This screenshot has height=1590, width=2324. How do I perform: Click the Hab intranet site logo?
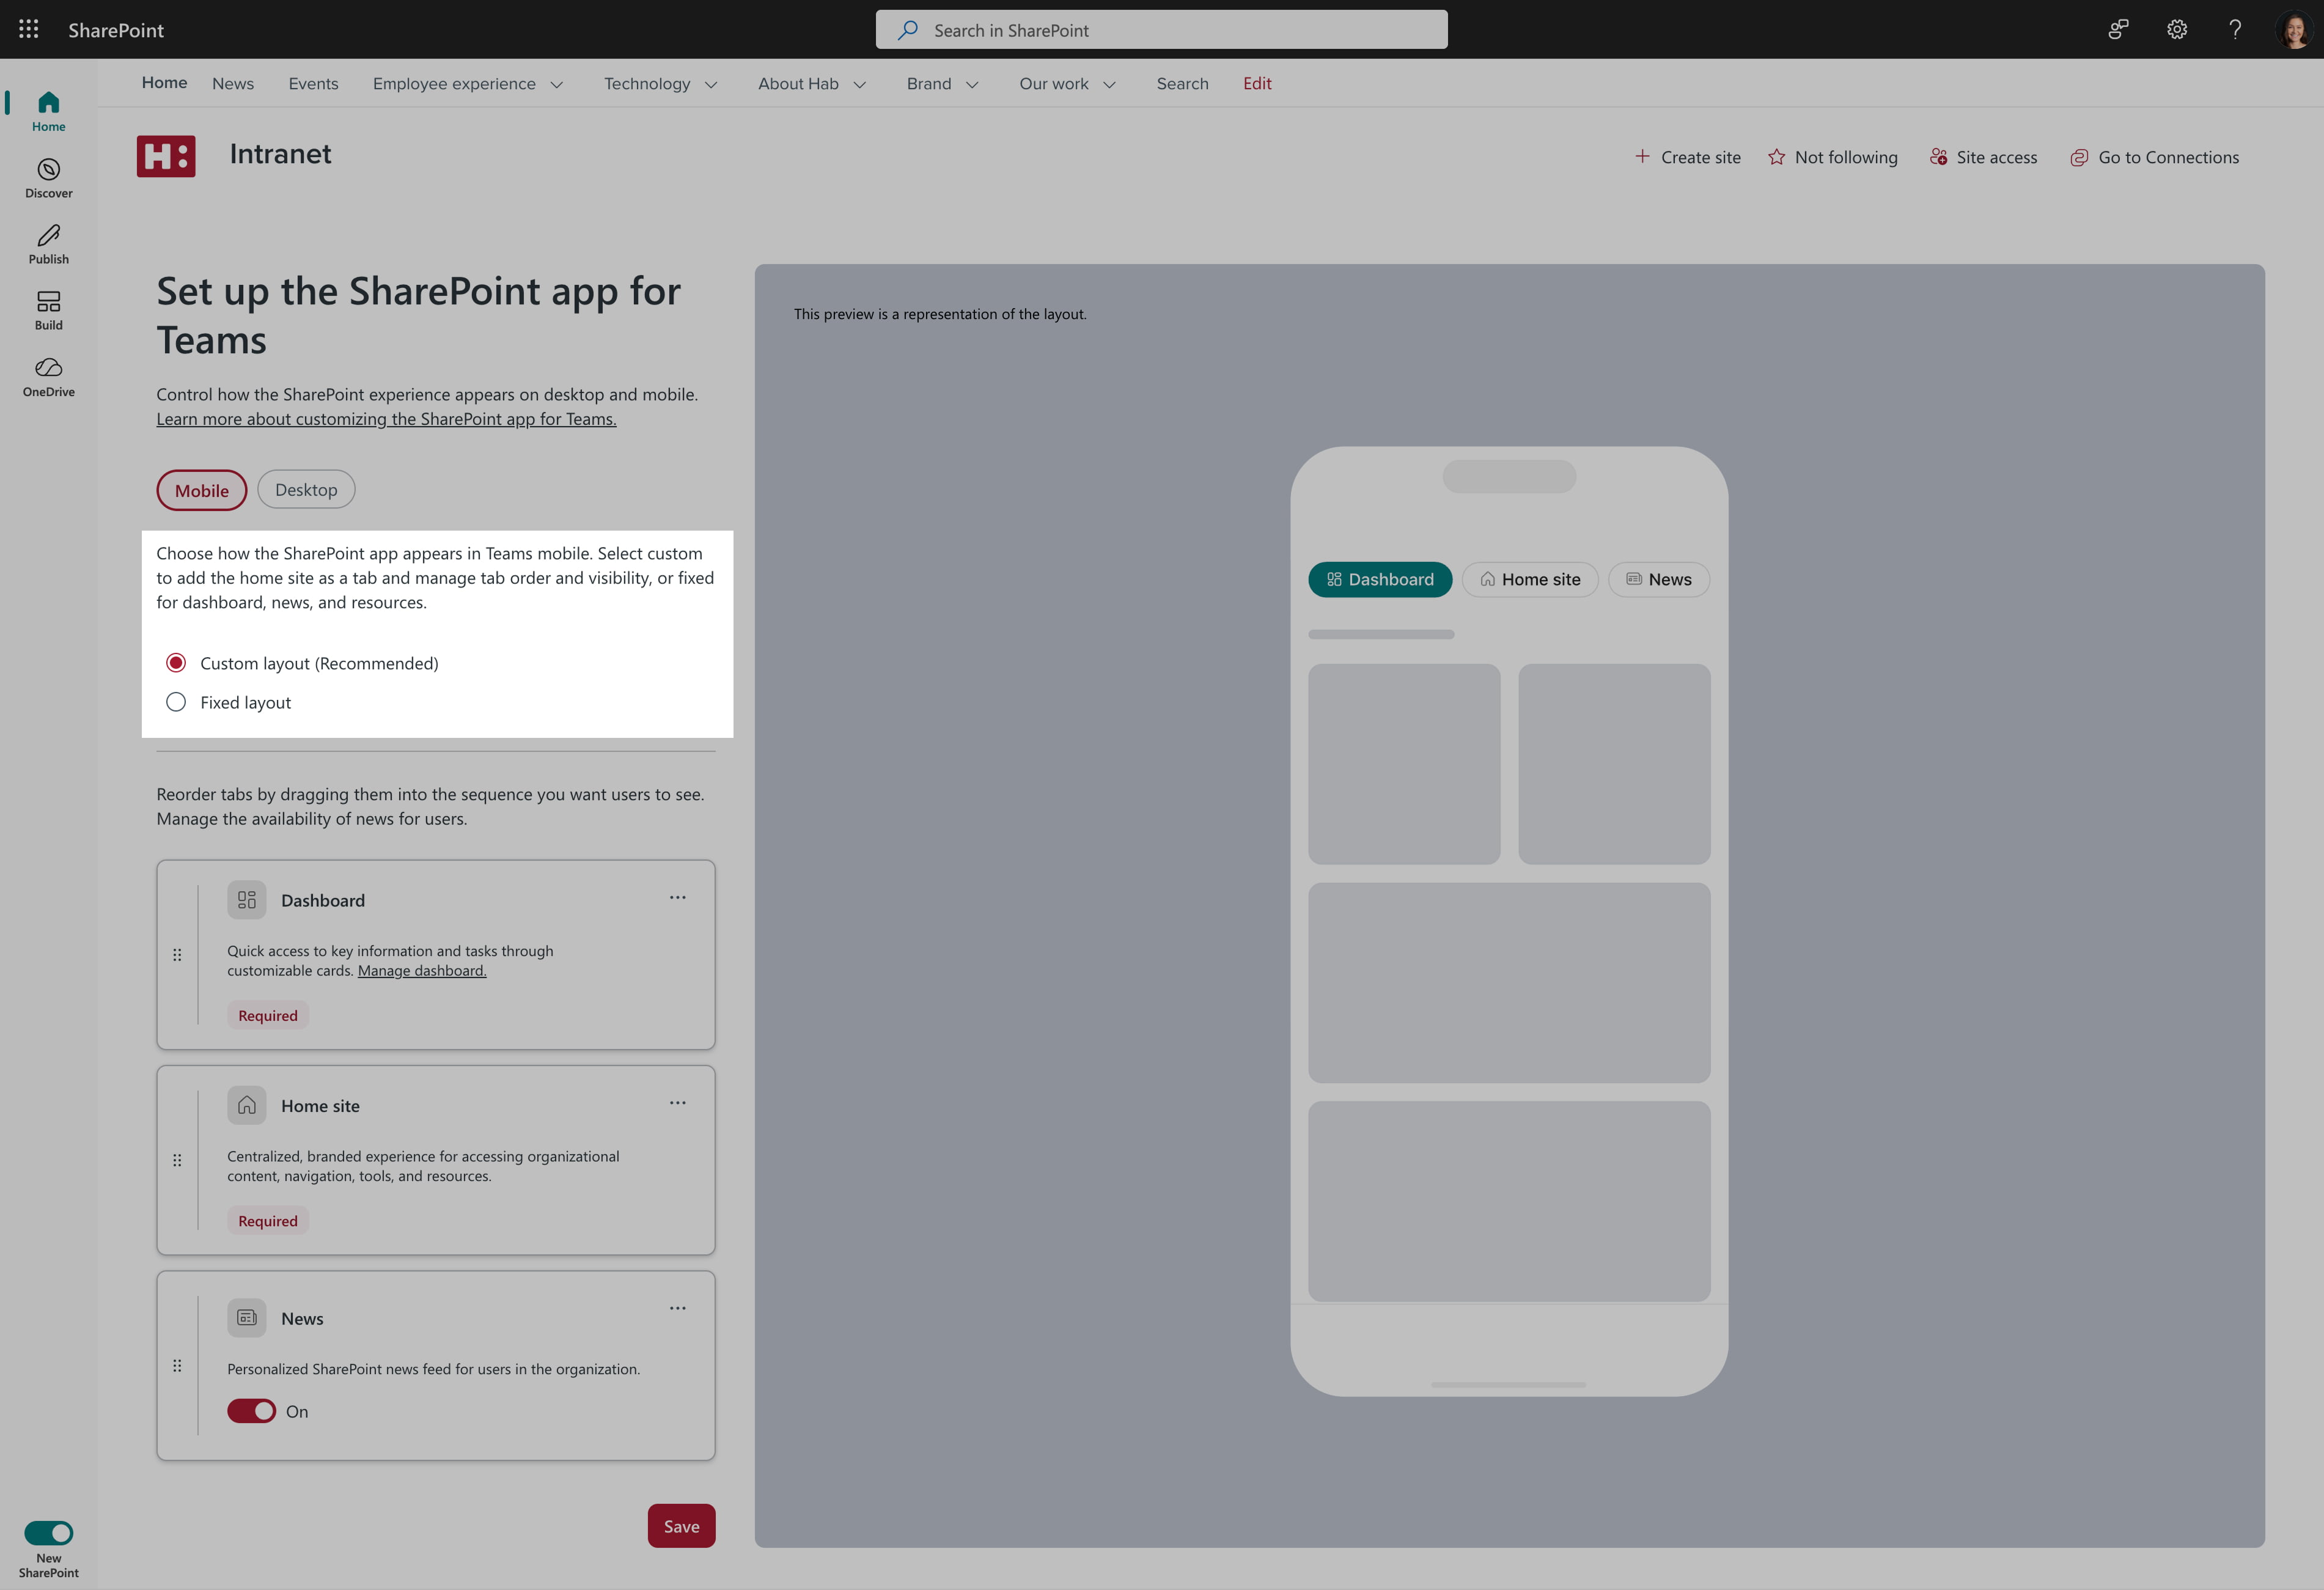point(166,156)
